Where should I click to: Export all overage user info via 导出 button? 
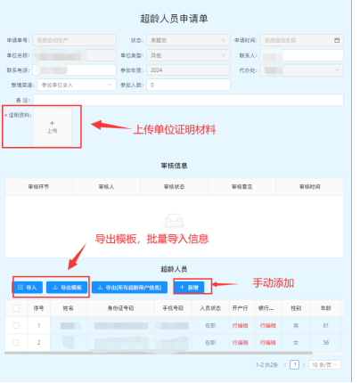(129, 288)
